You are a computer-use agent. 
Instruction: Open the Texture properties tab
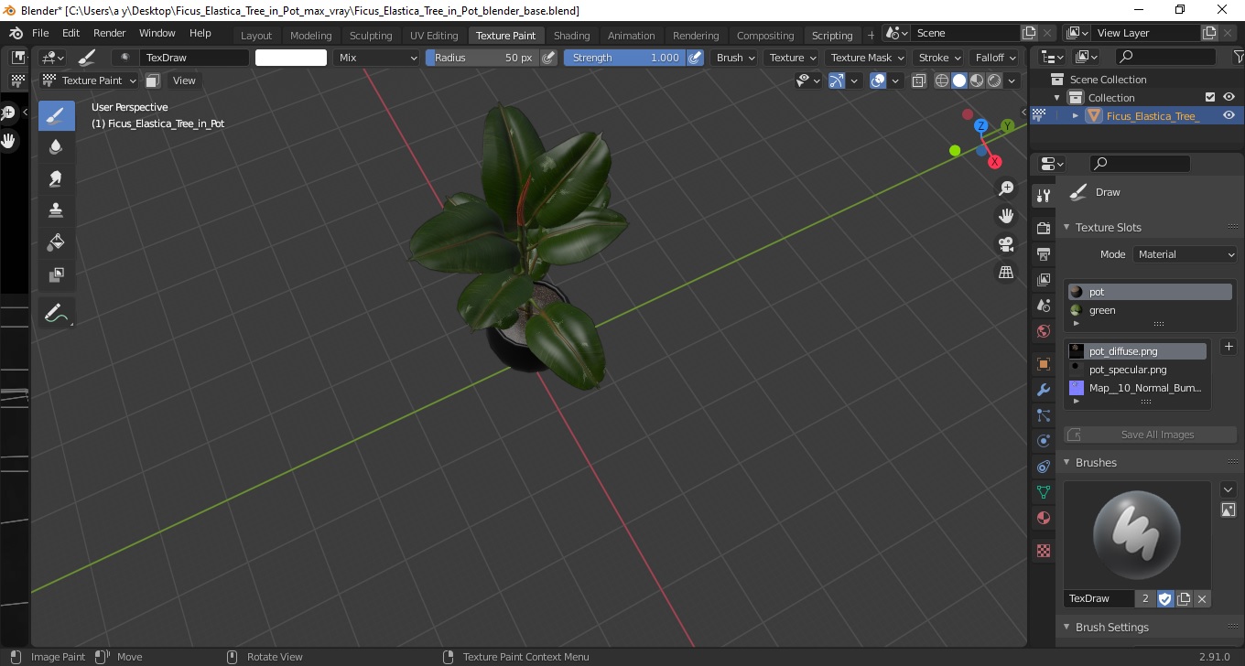1043,551
